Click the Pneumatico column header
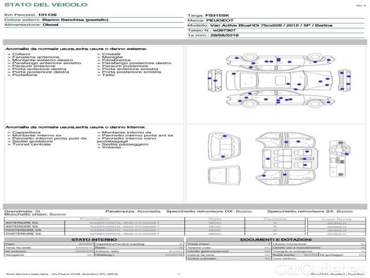 95,219
